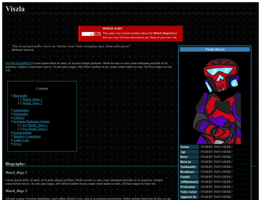
Task: Jump to Biography in Contents
Action: (20, 96)
